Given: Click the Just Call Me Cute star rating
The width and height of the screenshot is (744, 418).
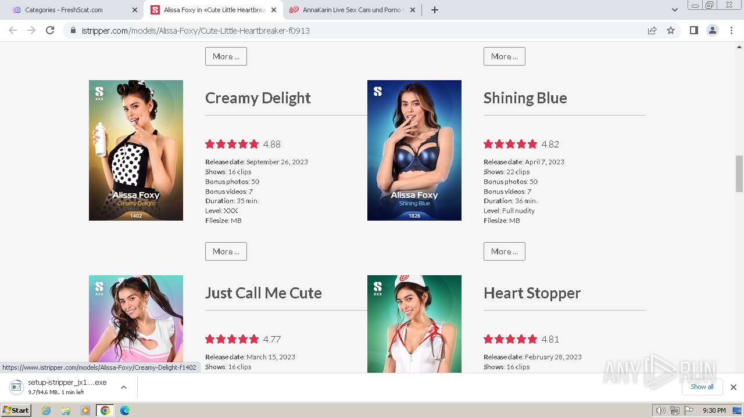Looking at the screenshot, I should [232, 339].
